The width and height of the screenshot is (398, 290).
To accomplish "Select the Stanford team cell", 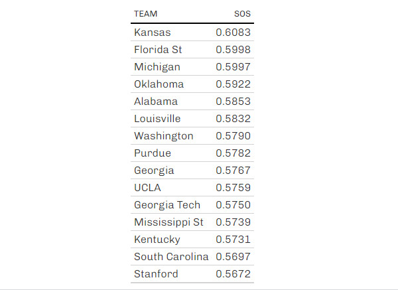I will tap(156, 274).
